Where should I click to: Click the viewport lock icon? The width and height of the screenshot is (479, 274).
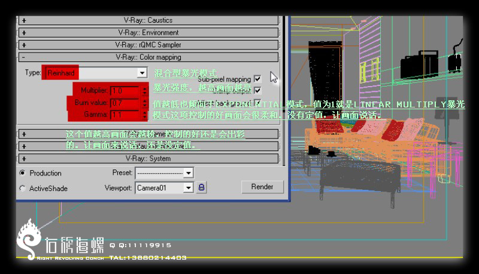coord(201,187)
